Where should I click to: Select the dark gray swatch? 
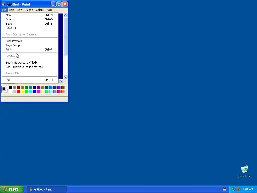[15, 88]
